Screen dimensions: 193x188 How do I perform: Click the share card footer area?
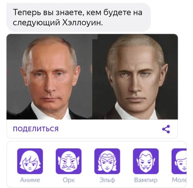pyautogui.click(x=92, y=129)
